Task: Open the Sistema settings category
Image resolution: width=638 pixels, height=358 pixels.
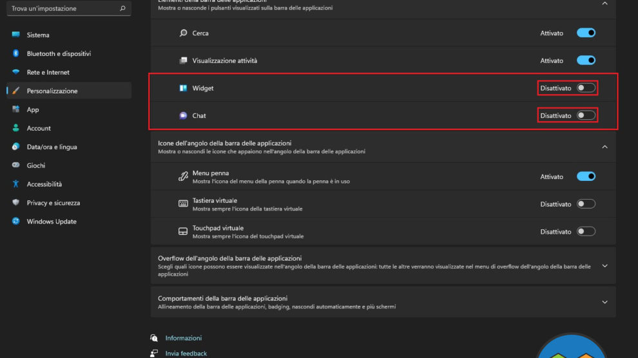Action: (38, 35)
